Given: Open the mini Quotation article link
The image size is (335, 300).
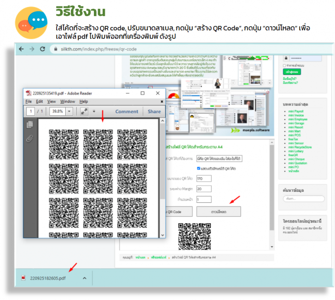Looking at the screenshot, I should [x=298, y=163].
